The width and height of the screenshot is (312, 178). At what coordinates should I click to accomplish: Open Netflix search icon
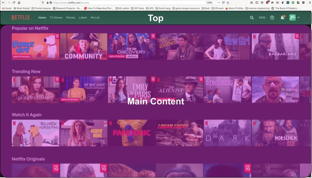pyautogui.click(x=252, y=17)
